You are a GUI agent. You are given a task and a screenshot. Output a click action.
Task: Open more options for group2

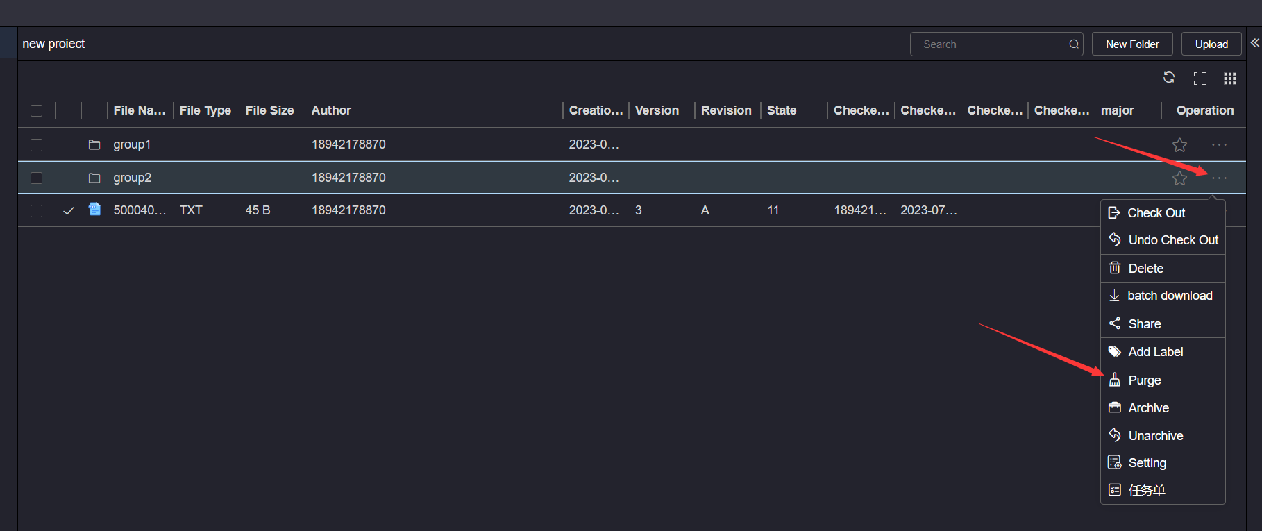(1219, 178)
